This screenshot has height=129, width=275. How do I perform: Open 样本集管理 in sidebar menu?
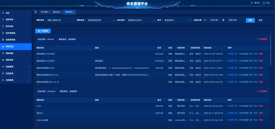pyautogui.click(x=10, y=33)
